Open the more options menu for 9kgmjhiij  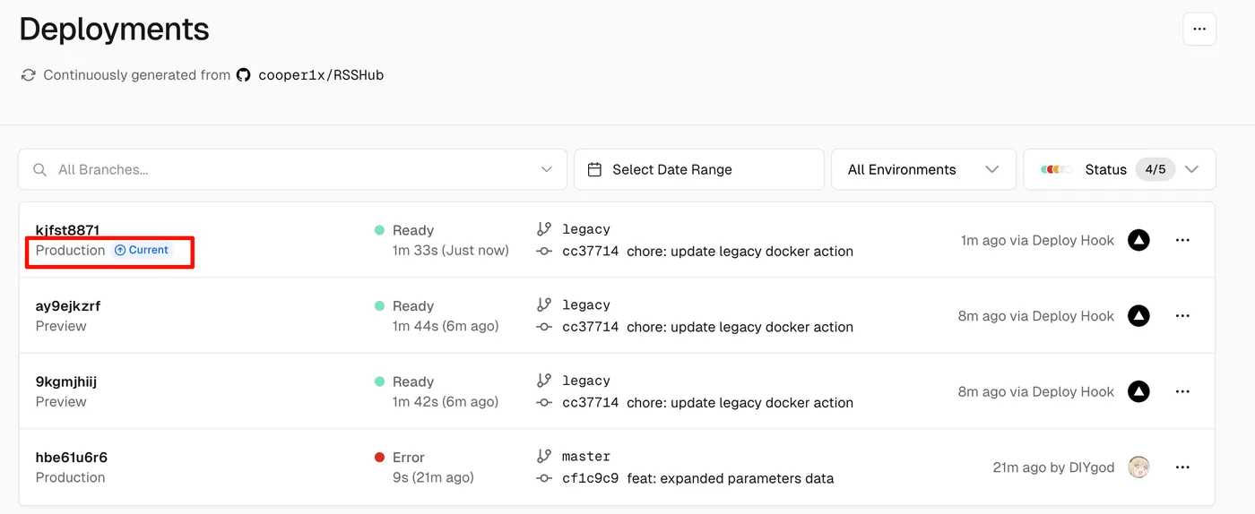tap(1182, 391)
